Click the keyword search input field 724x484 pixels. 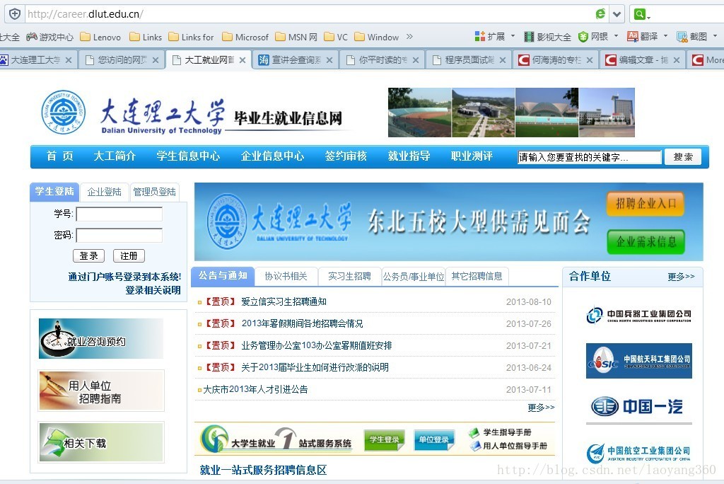coord(589,157)
